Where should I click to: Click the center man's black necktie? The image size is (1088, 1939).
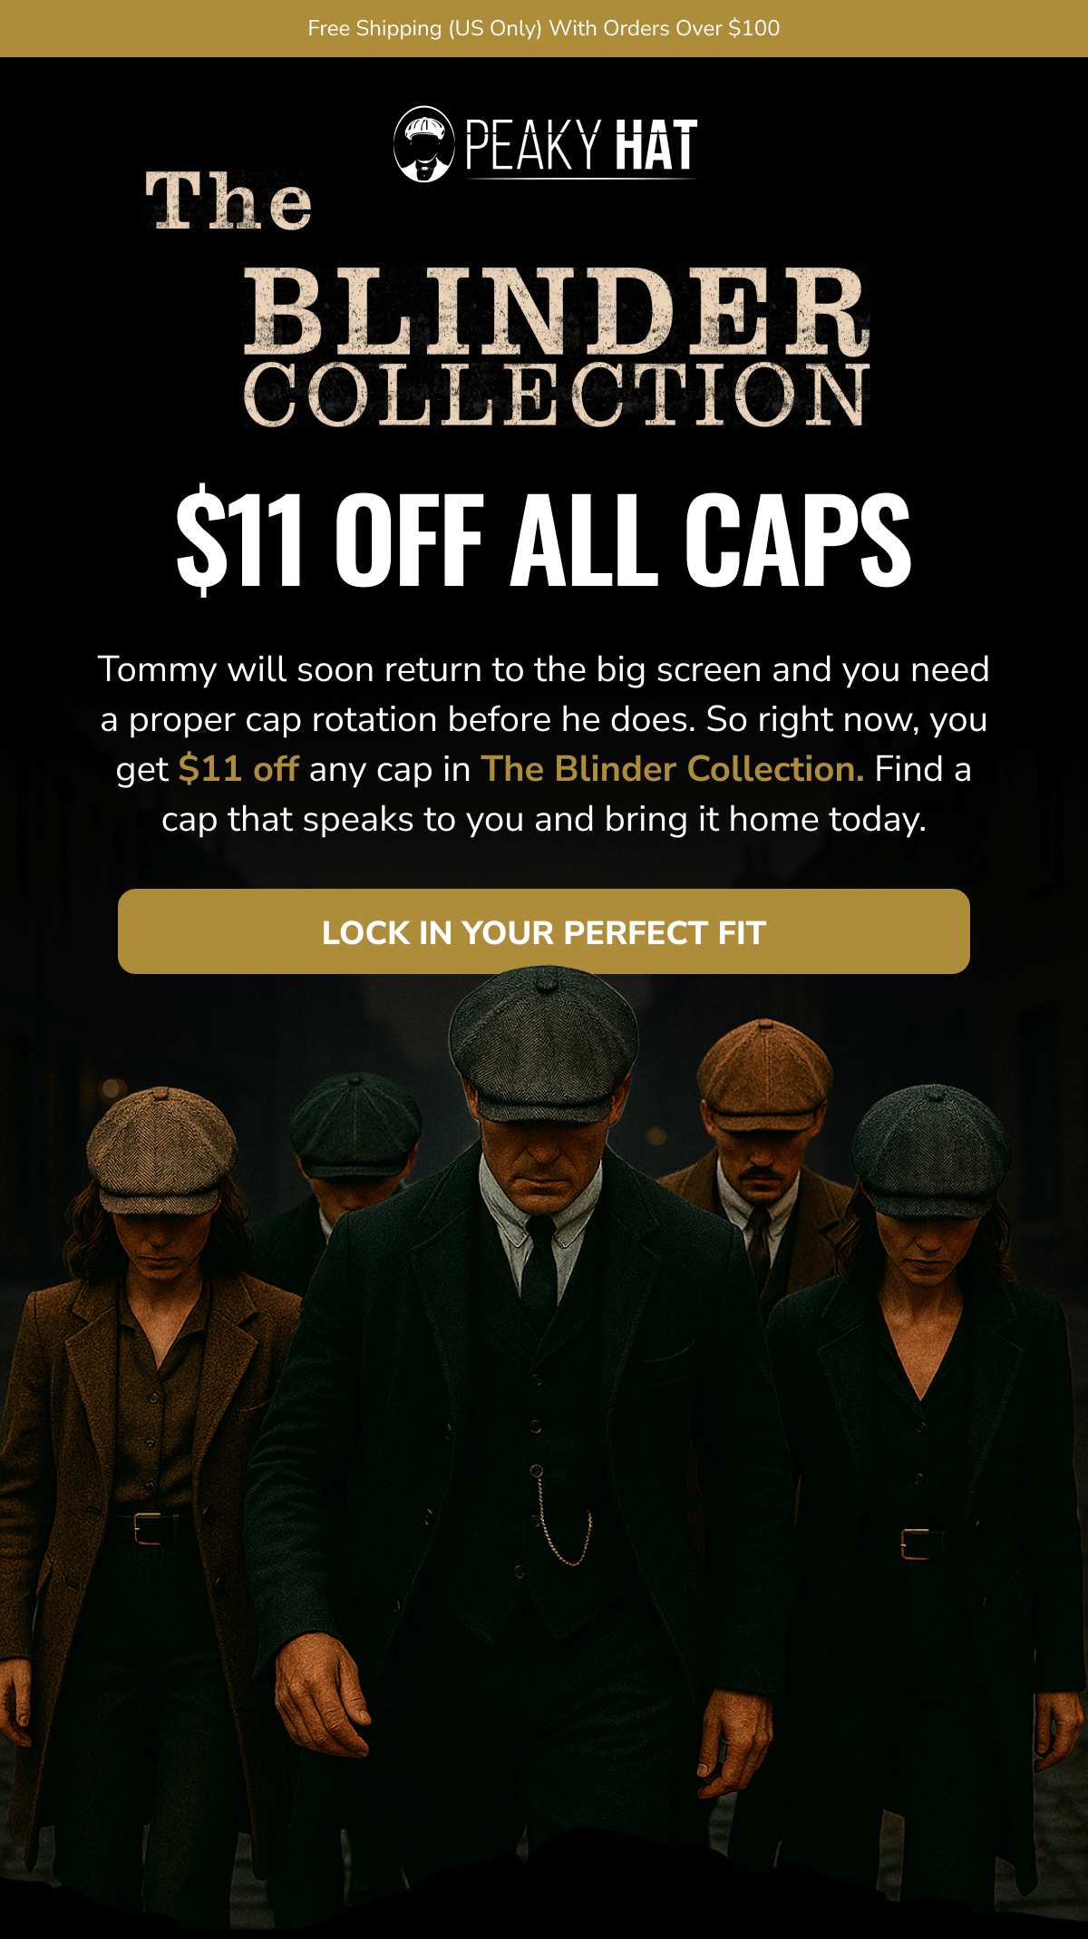point(539,1270)
